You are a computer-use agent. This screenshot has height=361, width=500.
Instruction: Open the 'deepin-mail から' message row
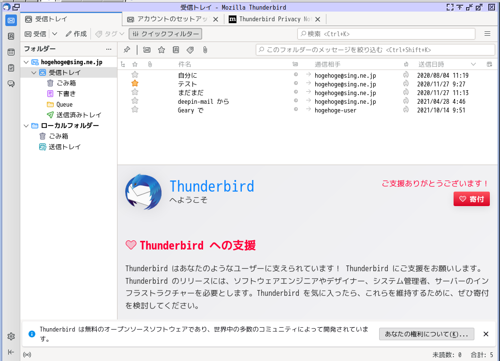[308, 101]
